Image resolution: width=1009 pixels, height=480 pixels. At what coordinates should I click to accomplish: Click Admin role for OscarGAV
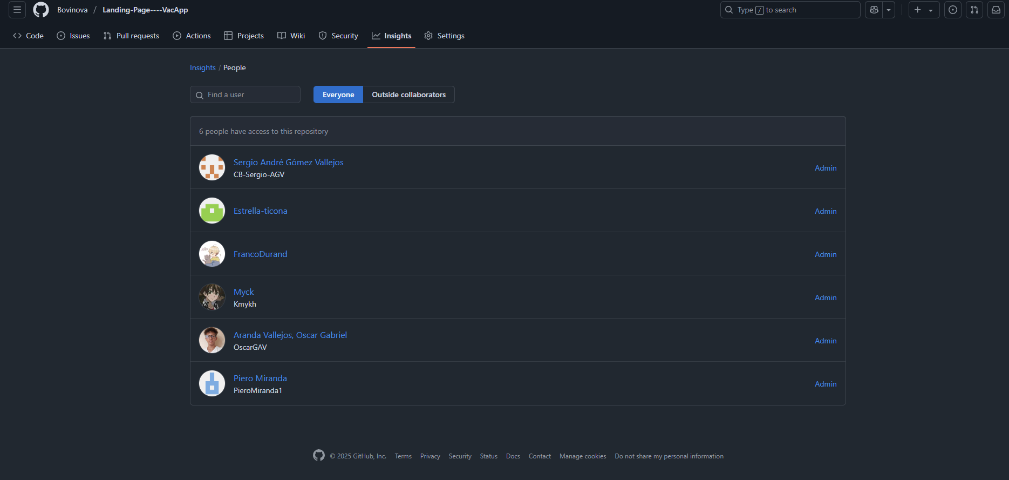[826, 341]
